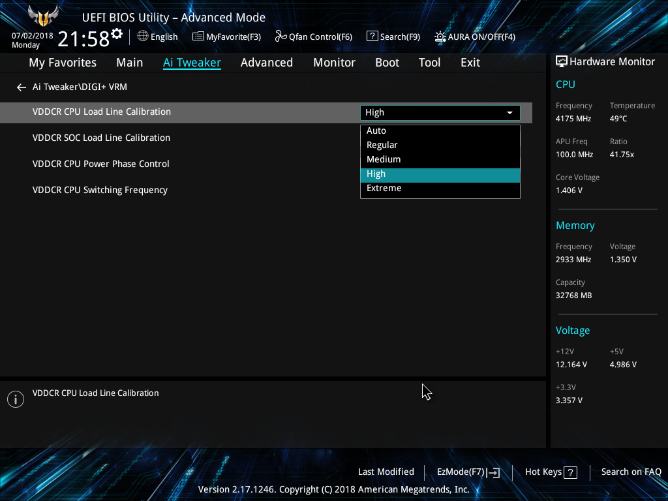Select the Ai Tweaker tab
The width and height of the screenshot is (668, 501).
click(x=192, y=63)
